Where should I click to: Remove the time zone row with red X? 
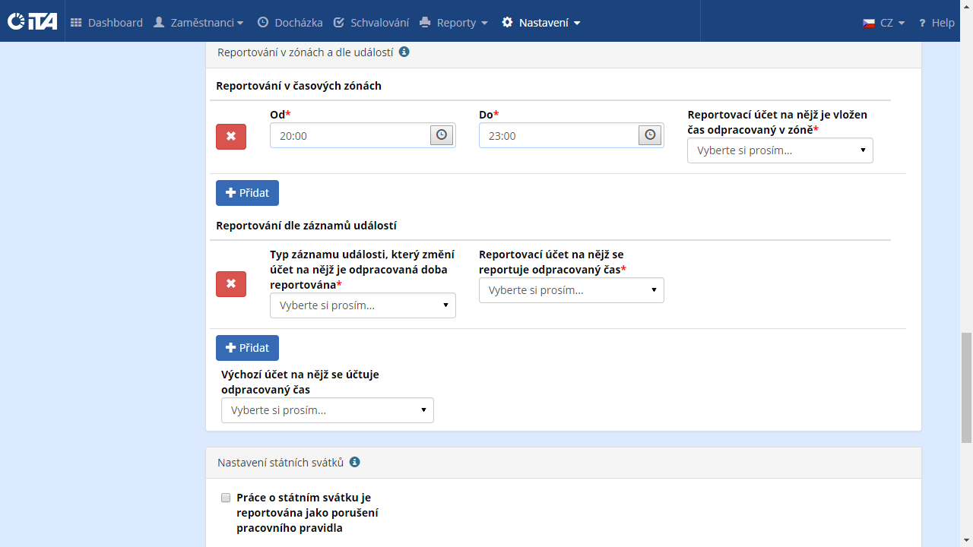click(231, 137)
